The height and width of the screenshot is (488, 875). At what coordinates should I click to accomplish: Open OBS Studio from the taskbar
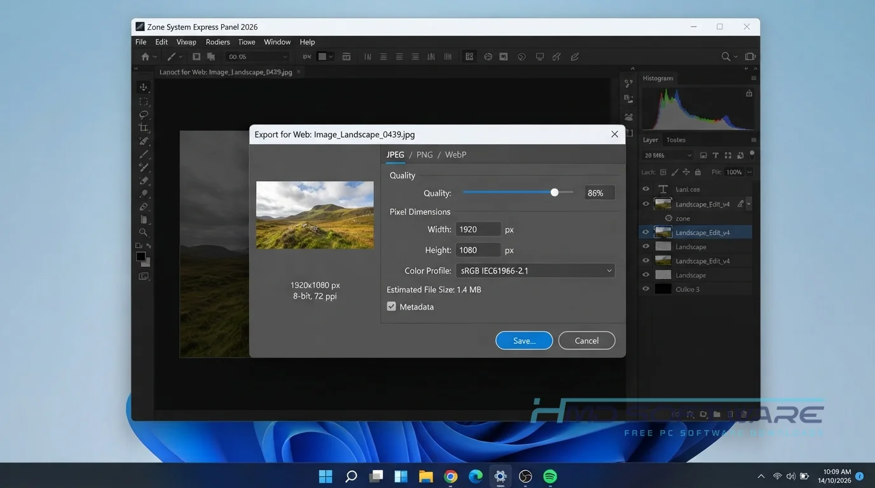click(x=525, y=476)
